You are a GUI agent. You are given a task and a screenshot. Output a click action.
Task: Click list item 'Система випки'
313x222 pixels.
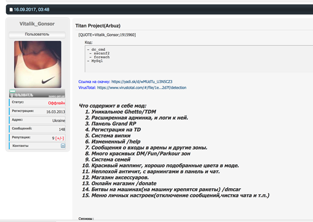(111, 136)
